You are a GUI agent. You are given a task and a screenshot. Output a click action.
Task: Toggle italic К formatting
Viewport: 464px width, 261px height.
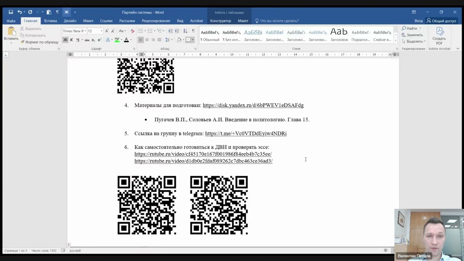tap(71, 40)
